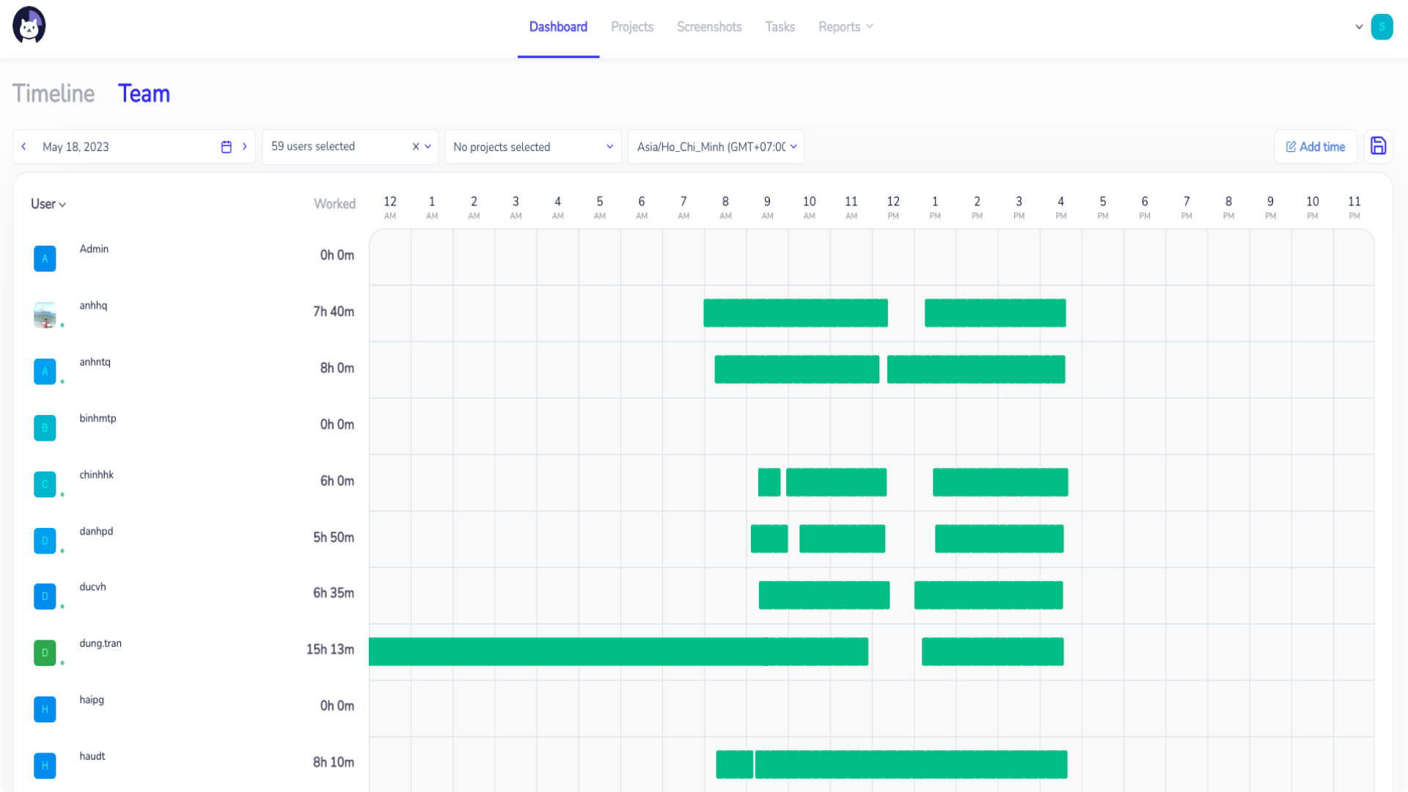Click the Add time button
Screen dimensions: 1408x792
[1315, 147]
